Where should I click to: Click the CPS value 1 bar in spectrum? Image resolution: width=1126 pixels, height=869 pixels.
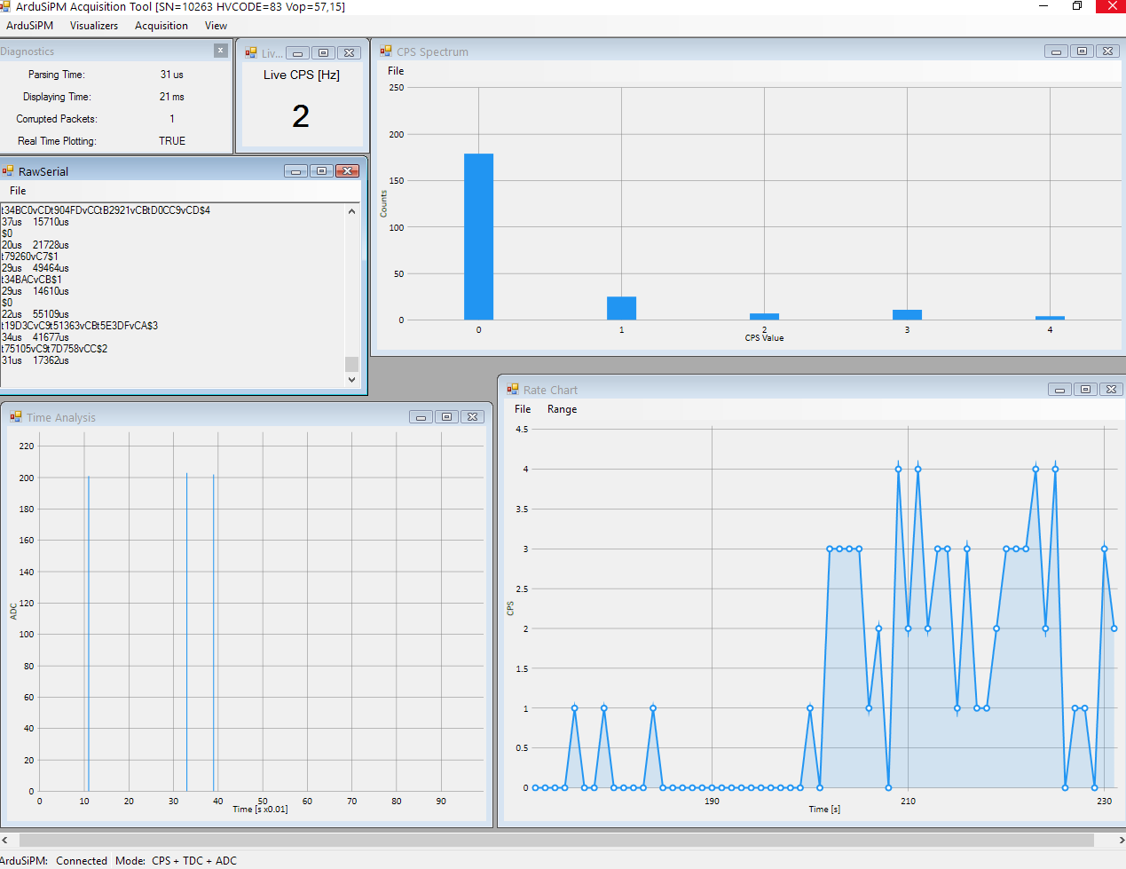tap(621, 308)
